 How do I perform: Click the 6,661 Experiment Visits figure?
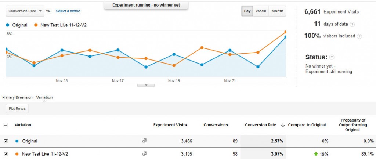click(312, 11)
